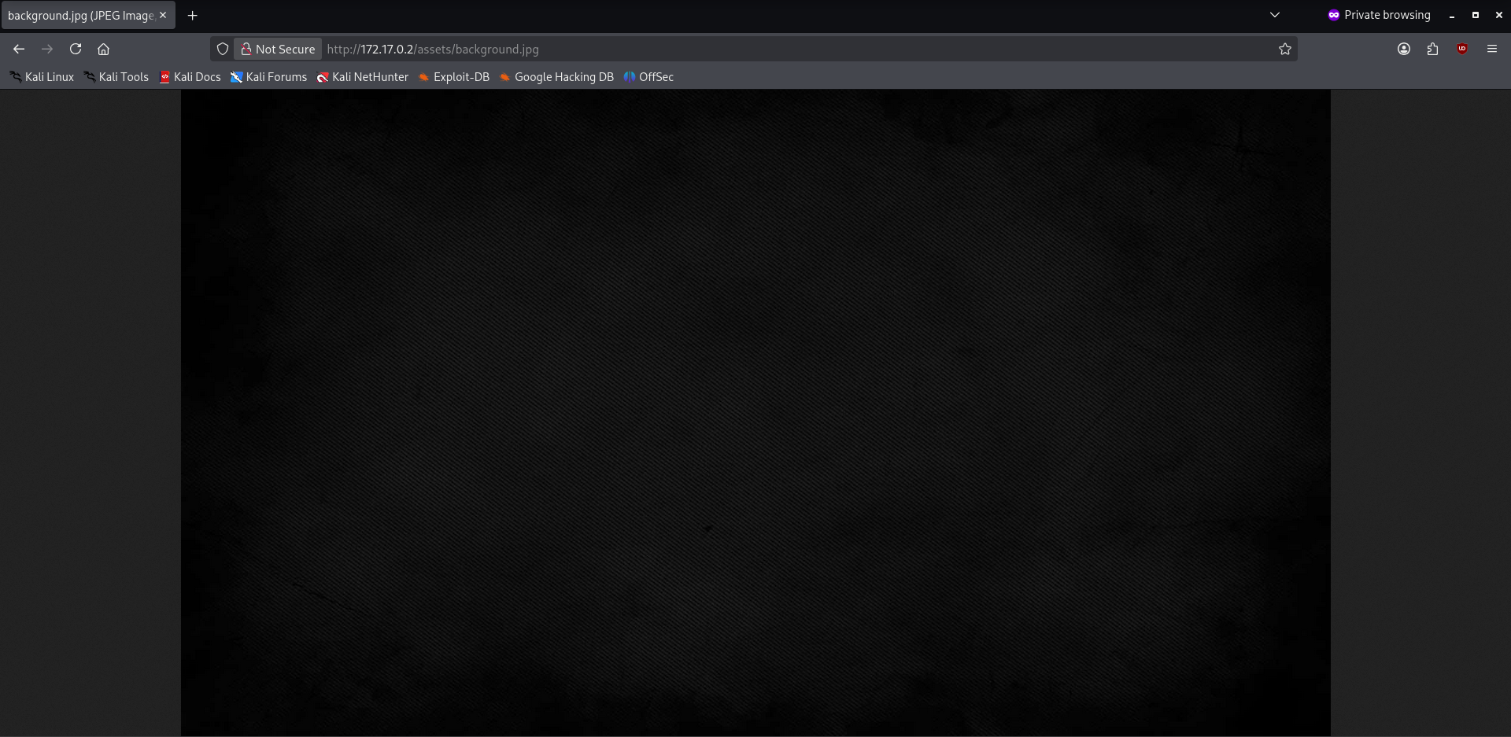The image size is (1511, 737).
Task: Open the OffSec bookmark
Action: (x=648, y=76)
